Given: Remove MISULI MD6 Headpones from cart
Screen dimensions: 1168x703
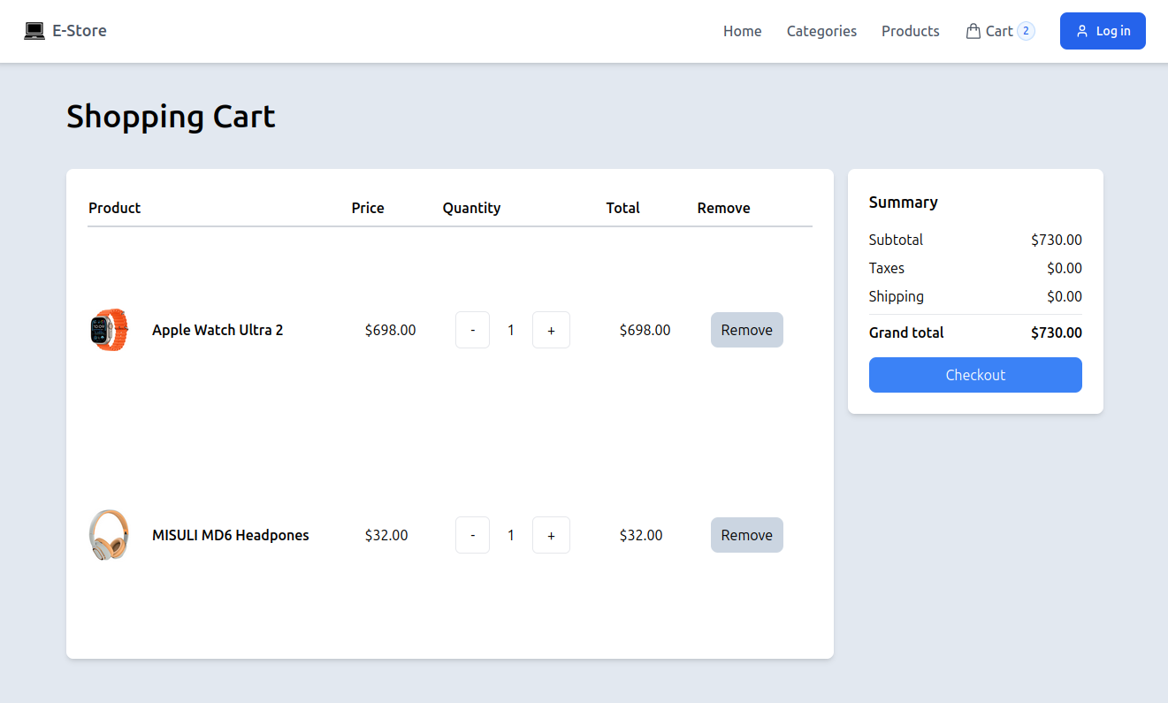Looking at the screenshot, I should 746,535.
